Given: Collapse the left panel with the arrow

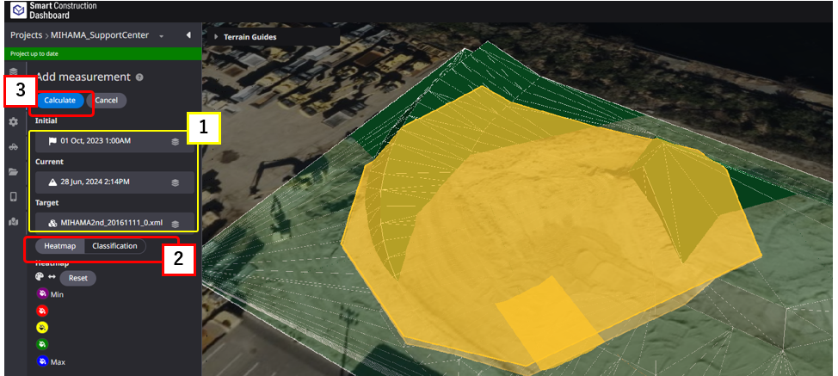Looking at the screenshot, I should (188, 35).
